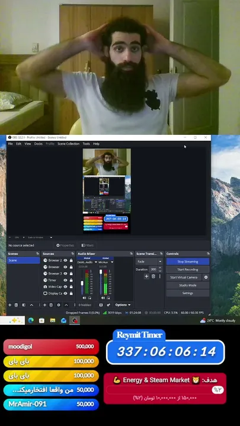Select the Scene item in Scenes list
Image resolution: width=240 pixels, height=426 pixels.
tap(24, 260)
